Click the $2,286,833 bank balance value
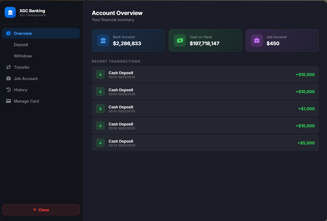The width and height of the screenshot is (327, 221). point(127,43)
